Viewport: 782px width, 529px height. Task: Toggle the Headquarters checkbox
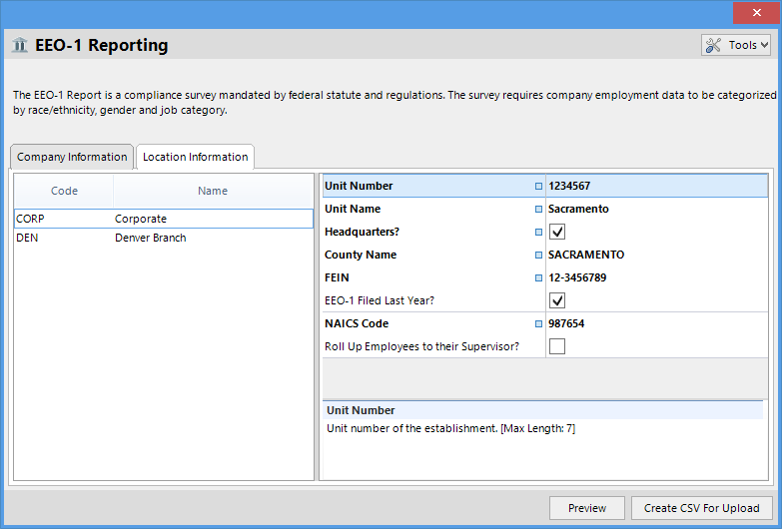pos(557,232)
